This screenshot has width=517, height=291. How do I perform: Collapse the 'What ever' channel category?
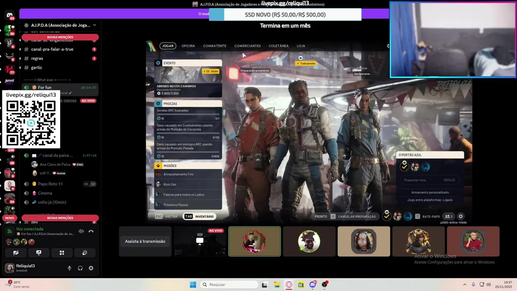coord(47,80)
